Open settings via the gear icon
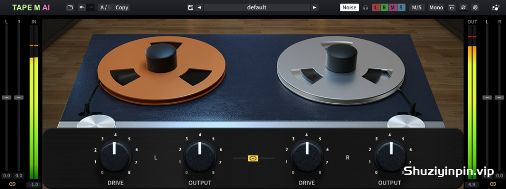This screenshot has height=189, width=506. coord(475,7)
